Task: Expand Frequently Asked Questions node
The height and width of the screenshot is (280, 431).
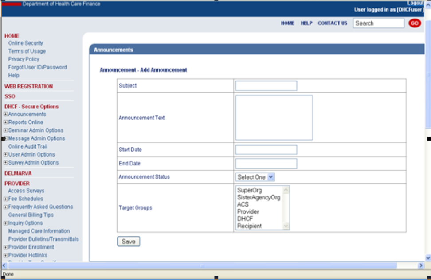Action: (5, 207)
